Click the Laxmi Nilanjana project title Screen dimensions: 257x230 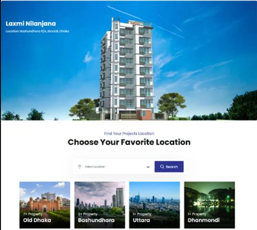[31, 23]
